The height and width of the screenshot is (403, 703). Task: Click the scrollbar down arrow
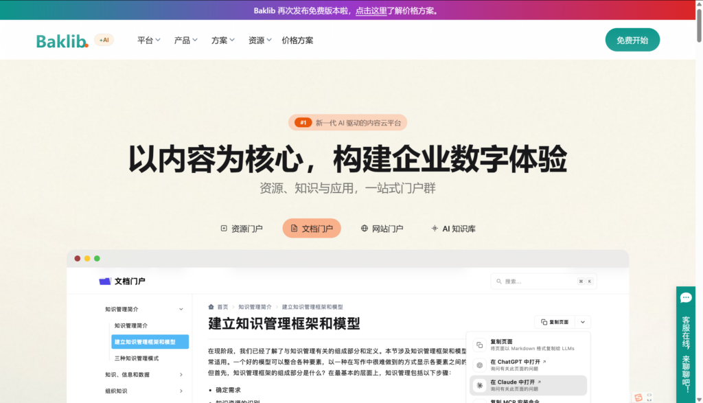point(699,400)
